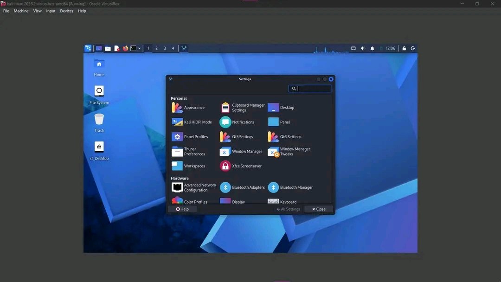Screen dimensions: 501x282
Task: Open Xfce Screensaver settings
Action: 241,166
